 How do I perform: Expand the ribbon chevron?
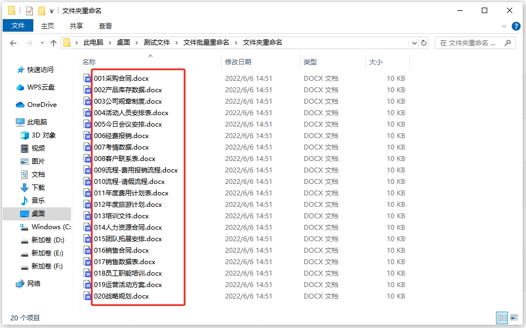pos(504,26)
